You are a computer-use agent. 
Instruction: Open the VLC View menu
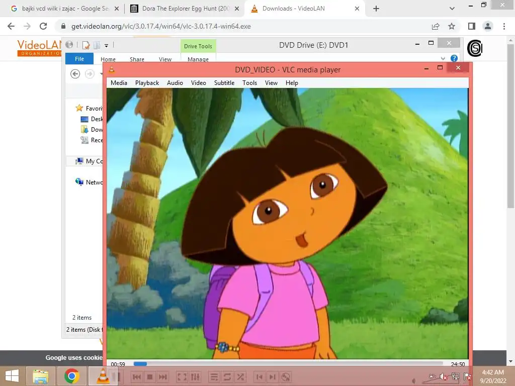271,83
